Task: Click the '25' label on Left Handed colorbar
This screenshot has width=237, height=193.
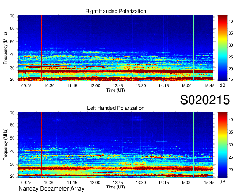Action: (231, 157)
